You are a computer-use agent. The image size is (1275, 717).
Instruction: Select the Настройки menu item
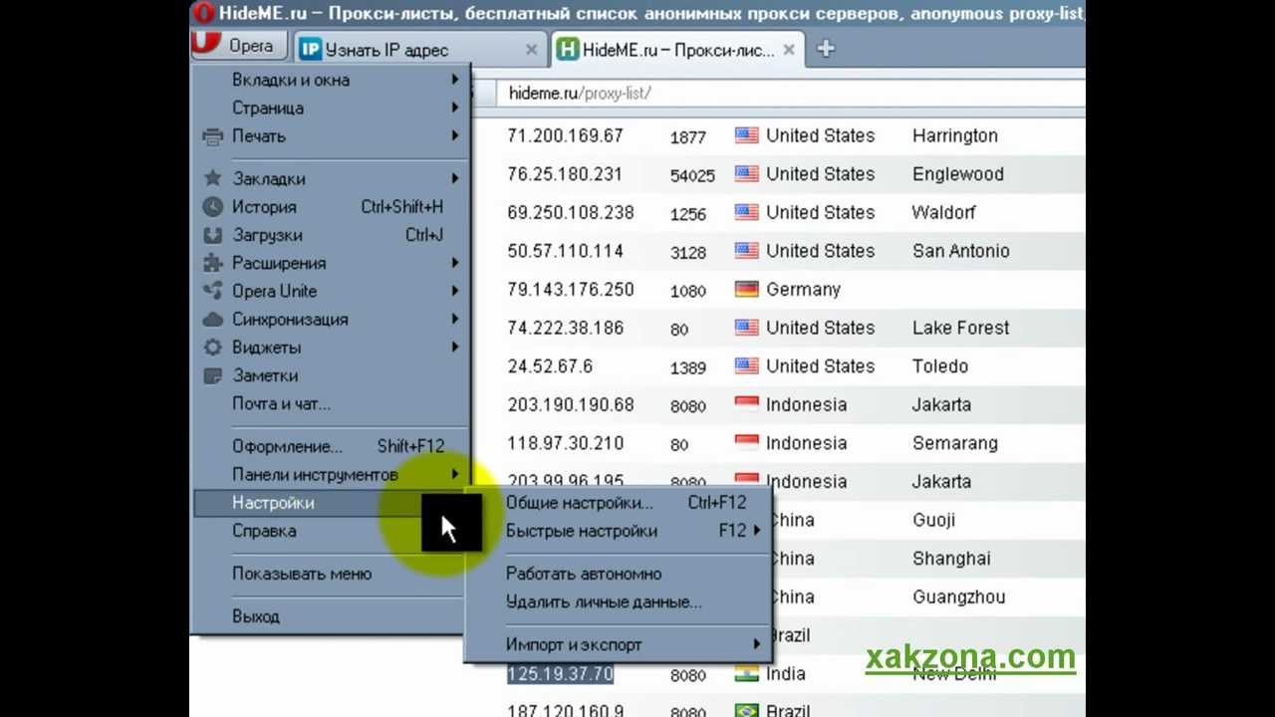point(330,503)
